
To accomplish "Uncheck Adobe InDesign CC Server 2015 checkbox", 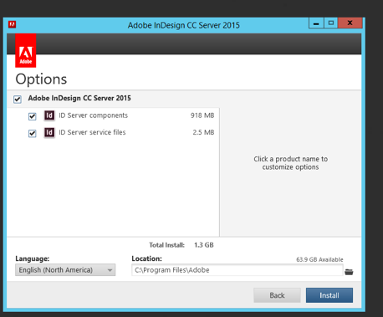I will [18, 100].
